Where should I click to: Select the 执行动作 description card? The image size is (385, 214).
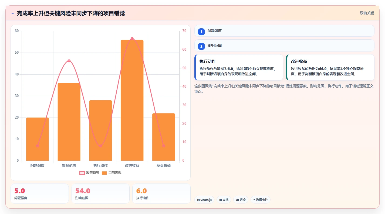(239, 67)
